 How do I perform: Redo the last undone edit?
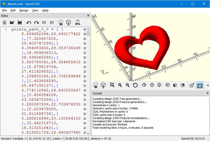[x=36, y=22]
